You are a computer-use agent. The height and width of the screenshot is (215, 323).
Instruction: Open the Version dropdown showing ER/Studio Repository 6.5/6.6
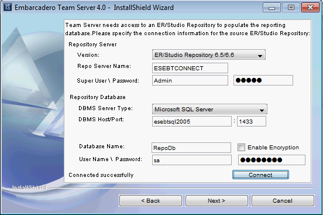click(x=209, y=54)
